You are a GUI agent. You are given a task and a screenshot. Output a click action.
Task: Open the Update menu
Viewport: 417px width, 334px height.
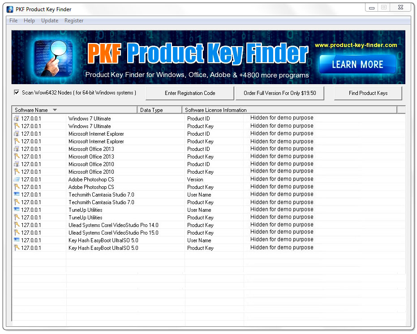coord(50,21)
